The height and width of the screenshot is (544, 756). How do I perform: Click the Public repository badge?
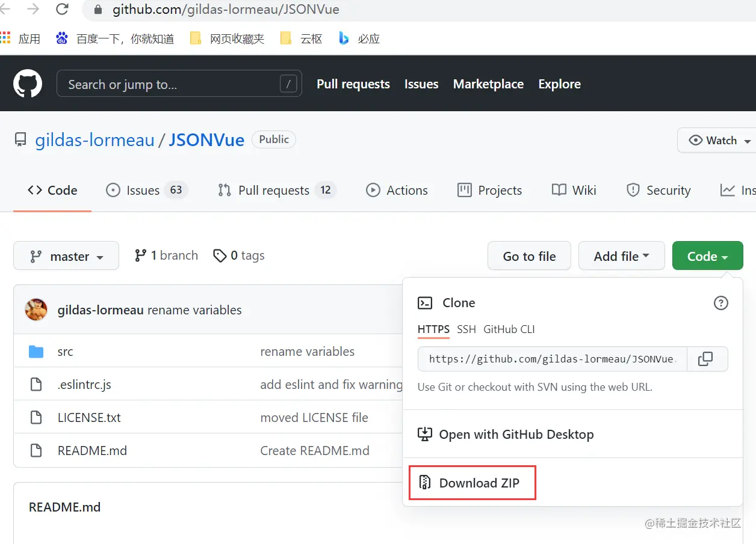[274, 139]
